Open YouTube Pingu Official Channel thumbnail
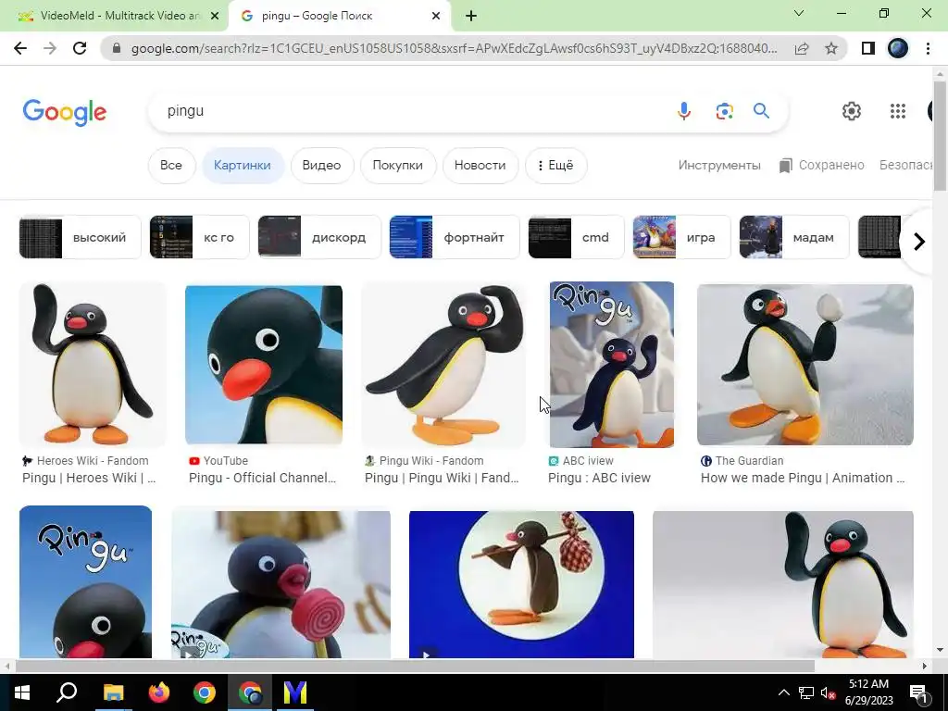Image resolution: width=948 pixels, height=711 pixels. pyautogui.click(x=264, y=365)
